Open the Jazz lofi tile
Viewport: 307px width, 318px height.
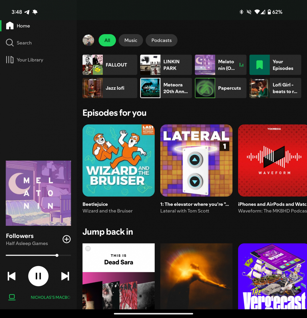110,88
